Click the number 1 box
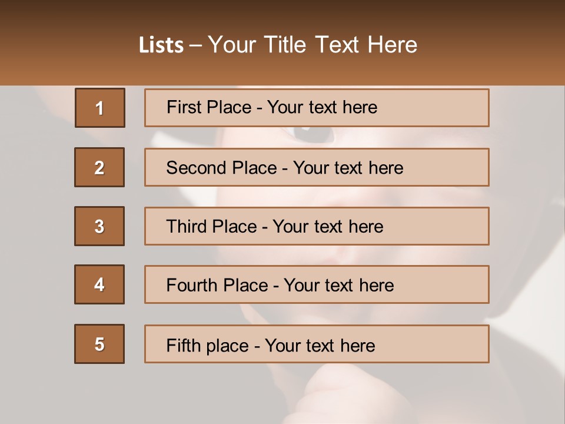 99,108
